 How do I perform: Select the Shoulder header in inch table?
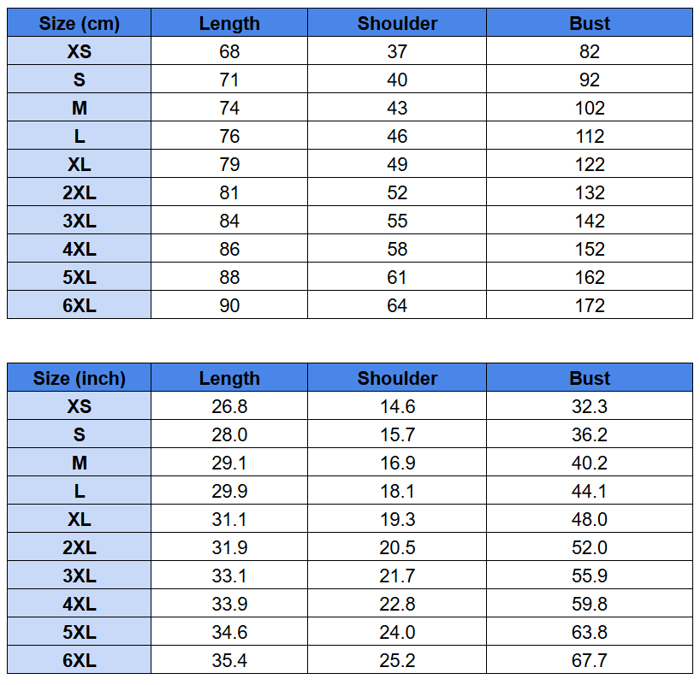point(397,377)
